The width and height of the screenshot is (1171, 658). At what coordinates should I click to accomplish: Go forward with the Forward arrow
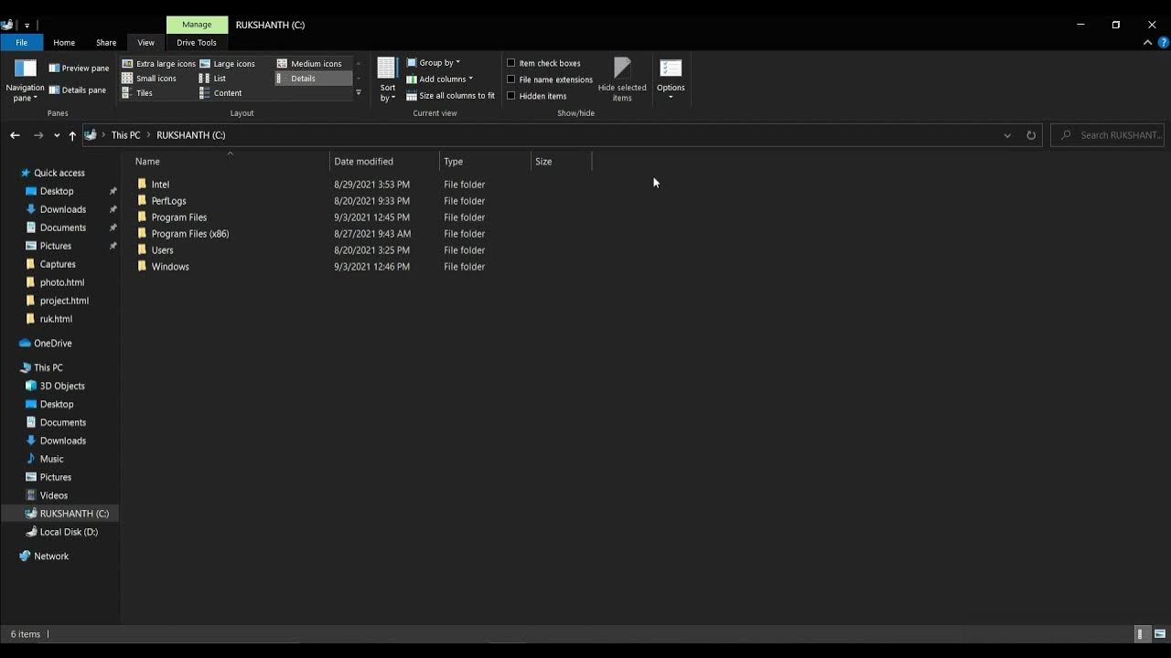(38, 135)
